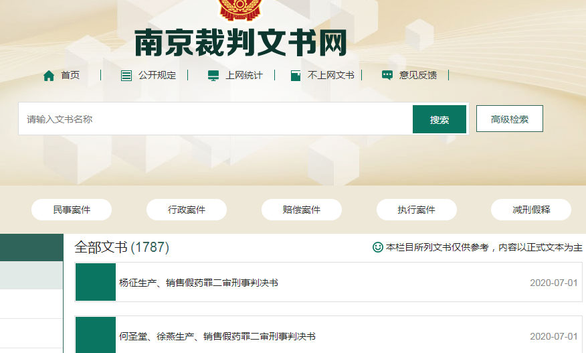The image size is (586, 353).
Task: Click the dark green sidebar header block
Action: (x=31, y=247)
